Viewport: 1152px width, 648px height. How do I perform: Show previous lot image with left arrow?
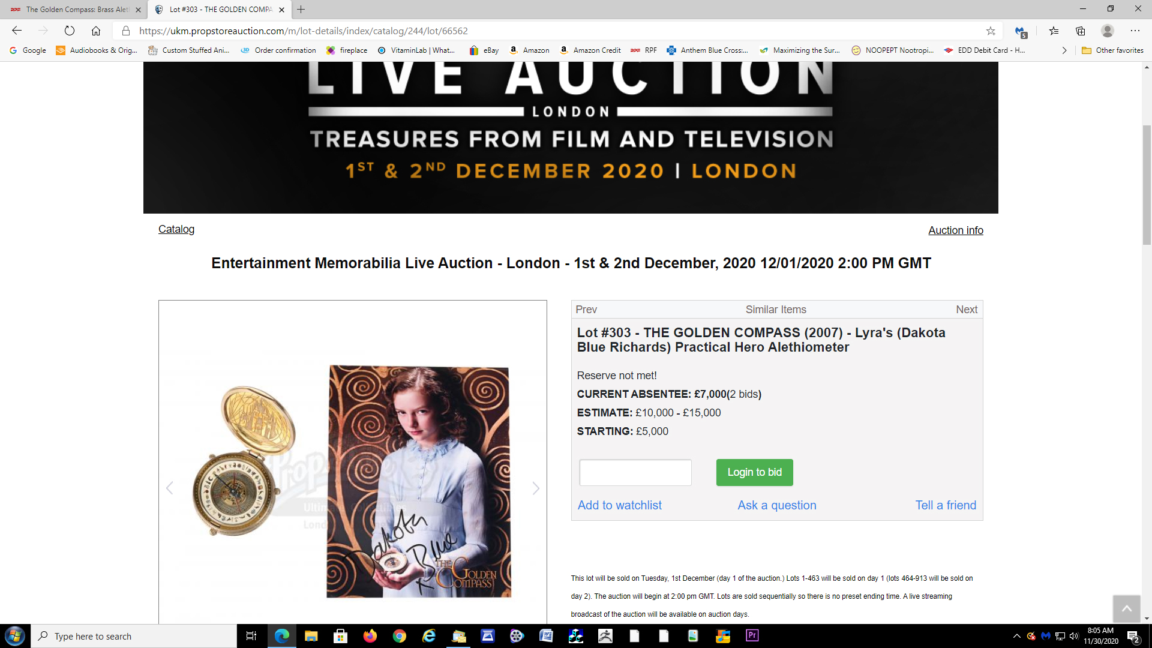170,488
